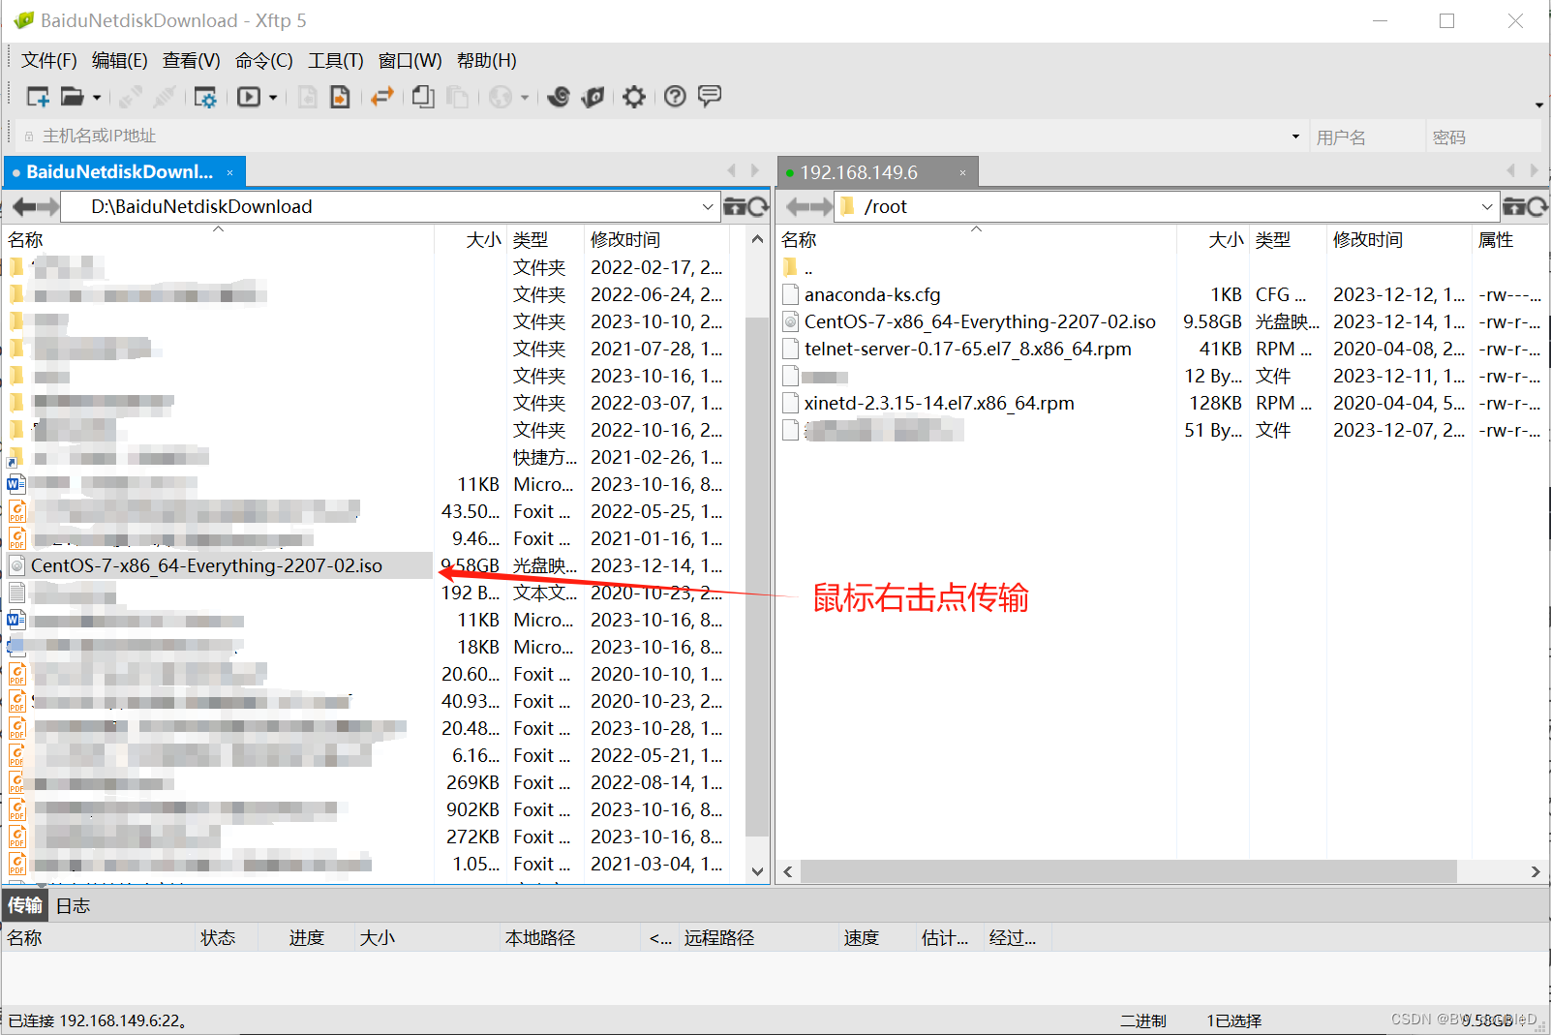Select the BaiduNetdiskDownload local tab

125,171
